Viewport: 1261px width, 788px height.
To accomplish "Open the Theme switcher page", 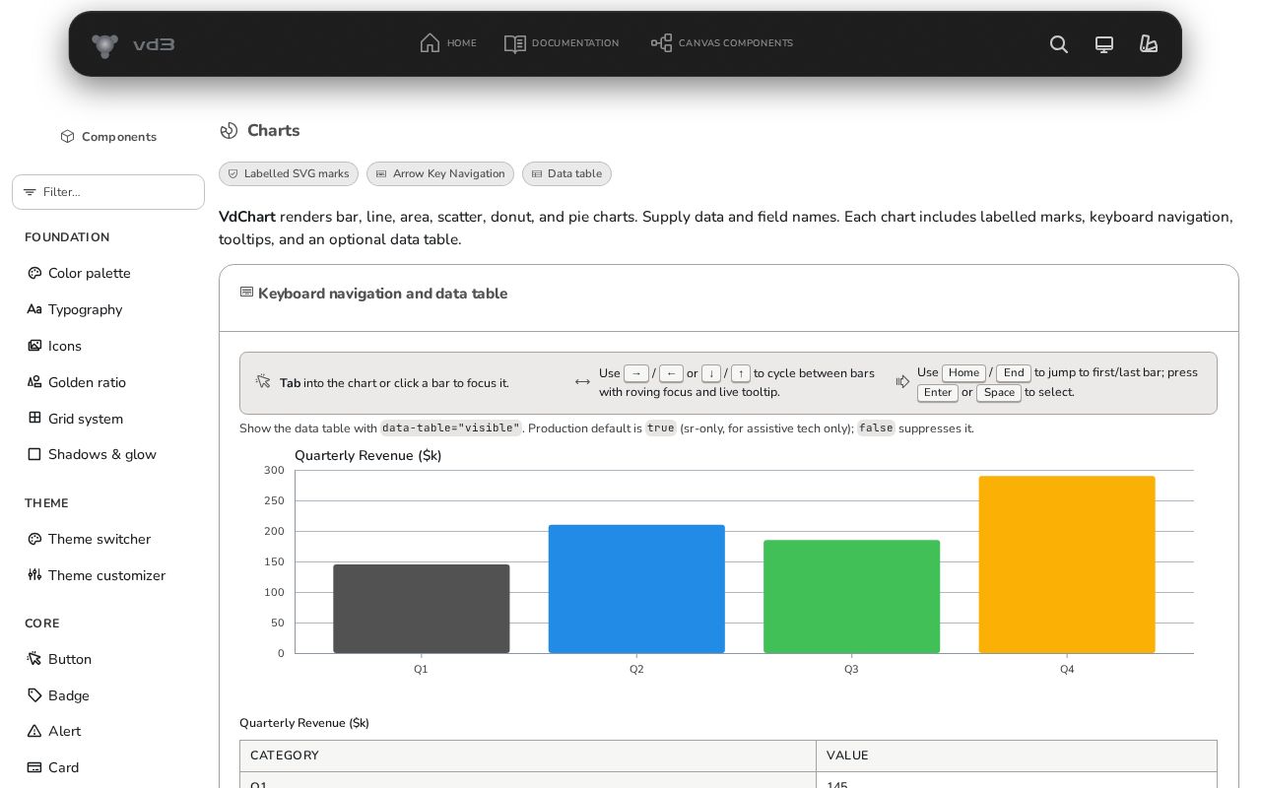I will [x=100, y=539].
